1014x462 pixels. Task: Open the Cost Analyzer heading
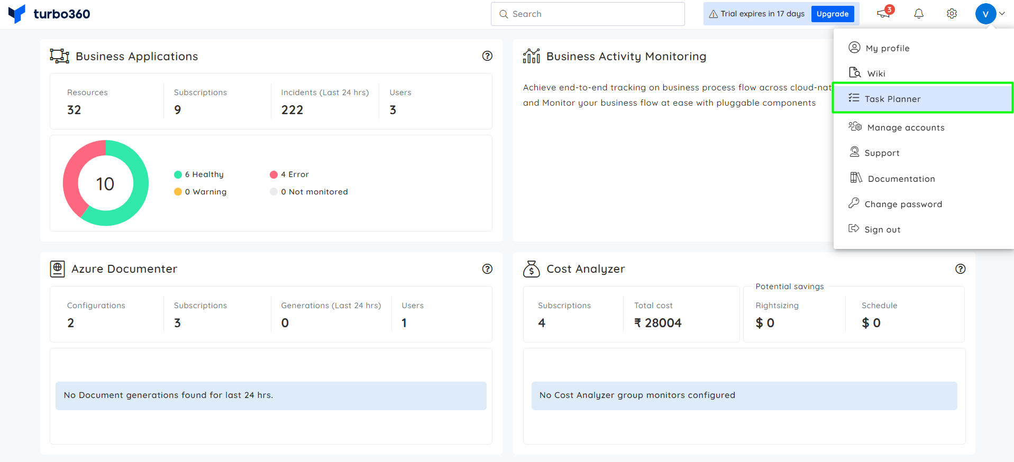pos(586,269)
